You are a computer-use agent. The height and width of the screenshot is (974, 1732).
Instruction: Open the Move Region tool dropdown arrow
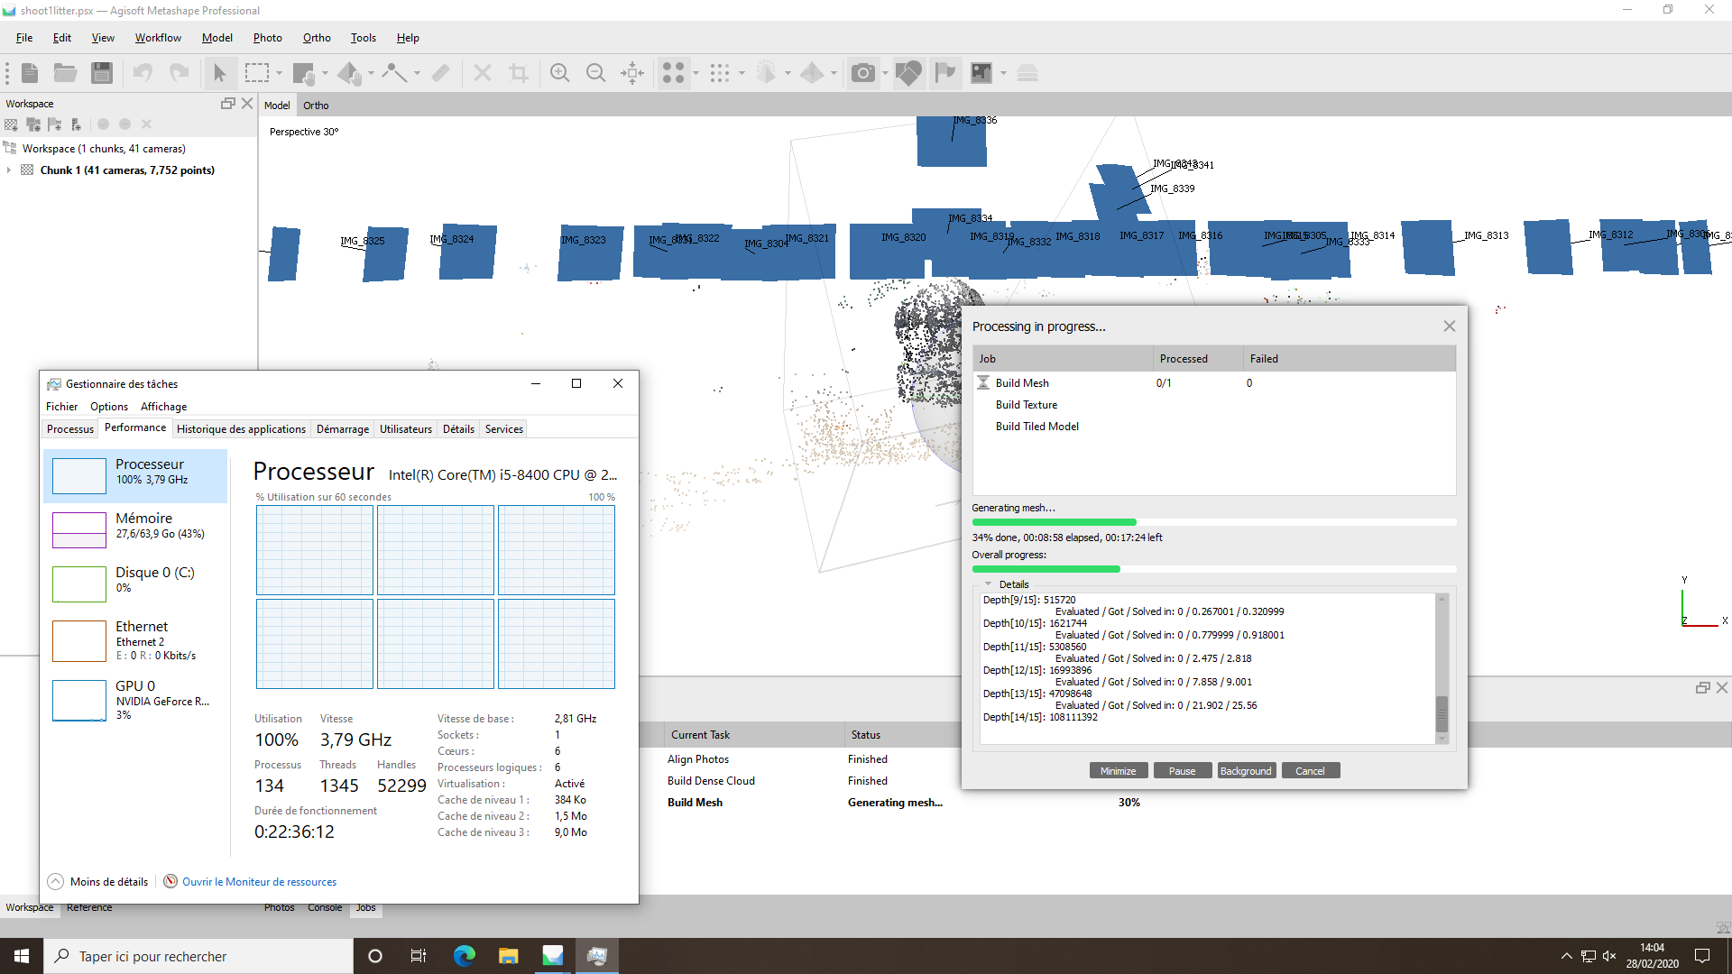[x=326, y=73]
